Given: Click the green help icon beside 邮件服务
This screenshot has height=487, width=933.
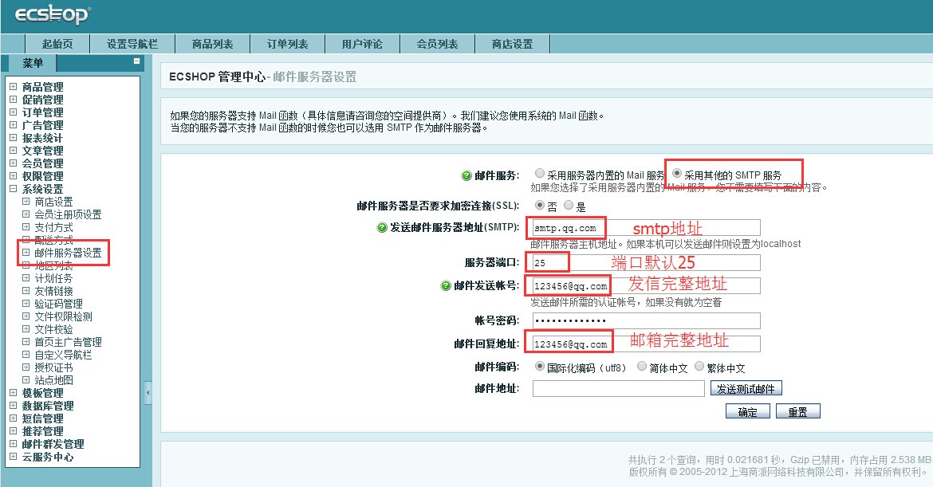Looking at the screenshot, I should 467,175.
